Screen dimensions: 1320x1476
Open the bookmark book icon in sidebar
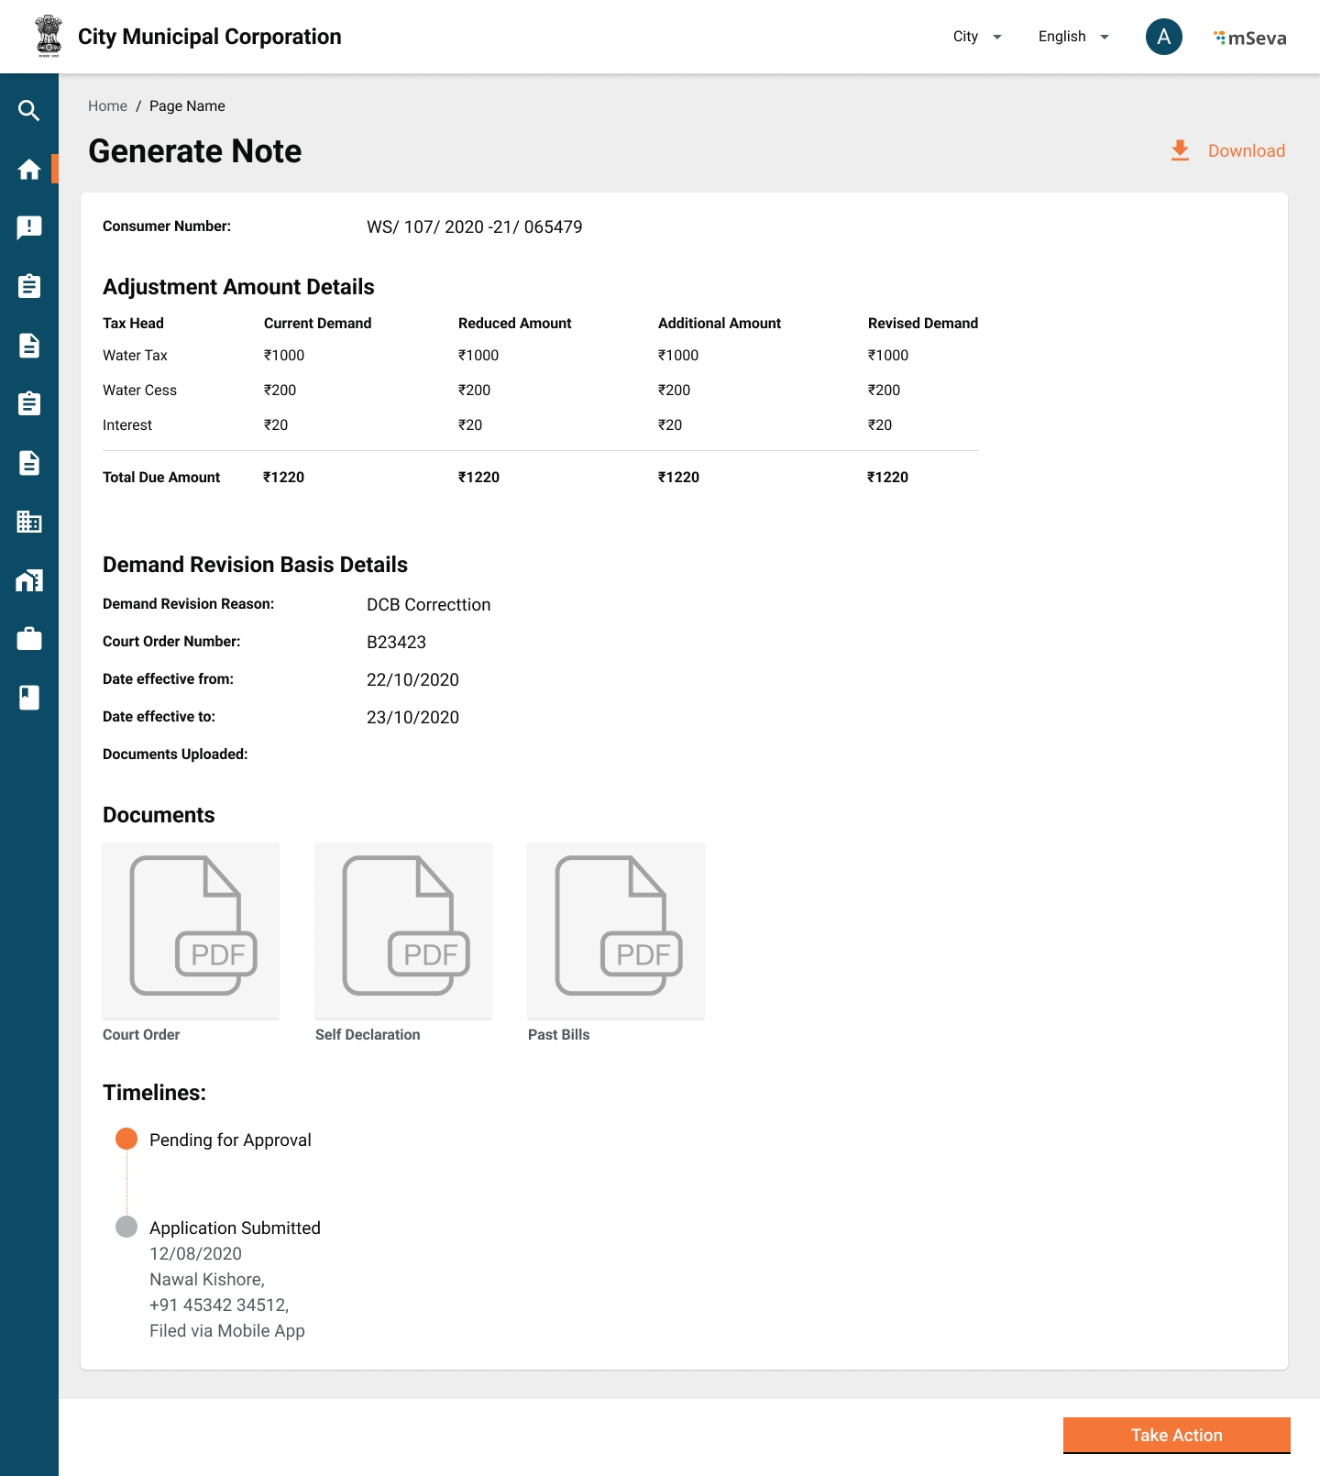pos(29,698)
